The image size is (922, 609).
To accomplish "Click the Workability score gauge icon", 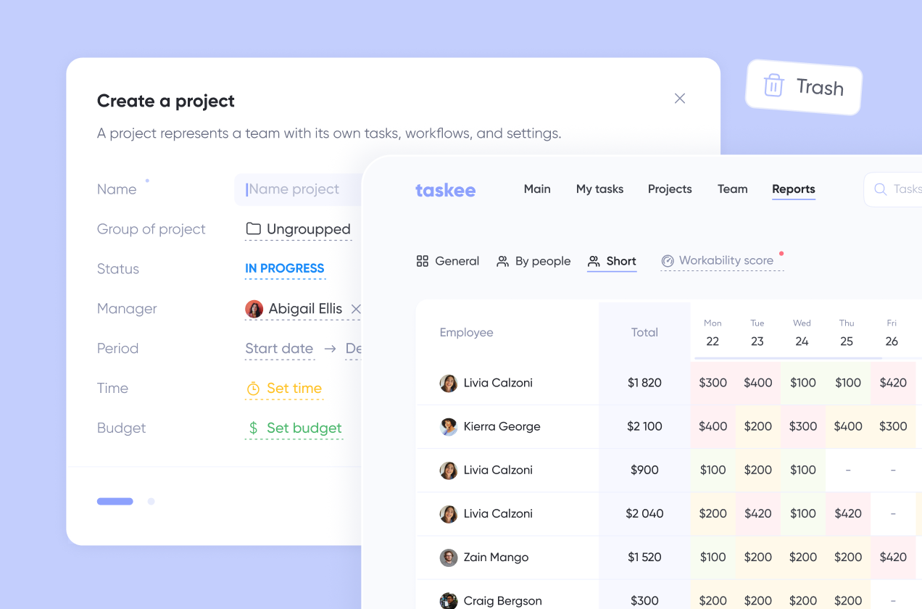I will pos(668,261).
